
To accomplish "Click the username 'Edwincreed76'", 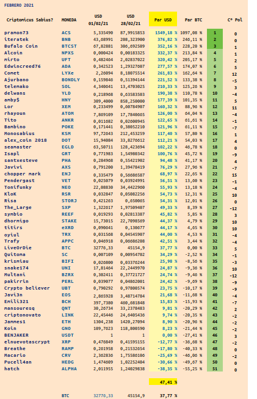I will tap(23, 66).
